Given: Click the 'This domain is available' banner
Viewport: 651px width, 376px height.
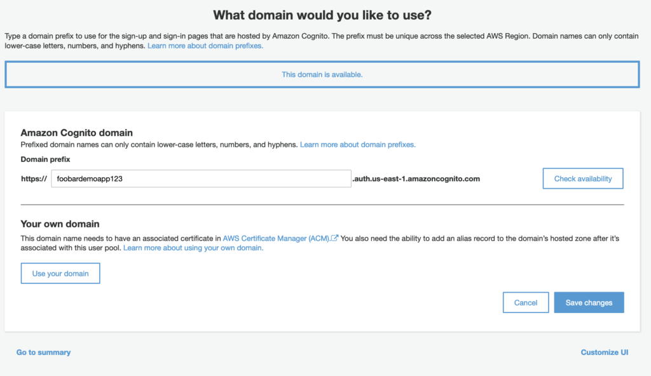Looking at the screenshot, I should [322, 74].
